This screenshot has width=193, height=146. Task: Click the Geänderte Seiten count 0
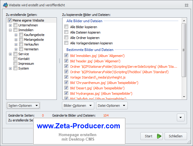tap(43, 115)
